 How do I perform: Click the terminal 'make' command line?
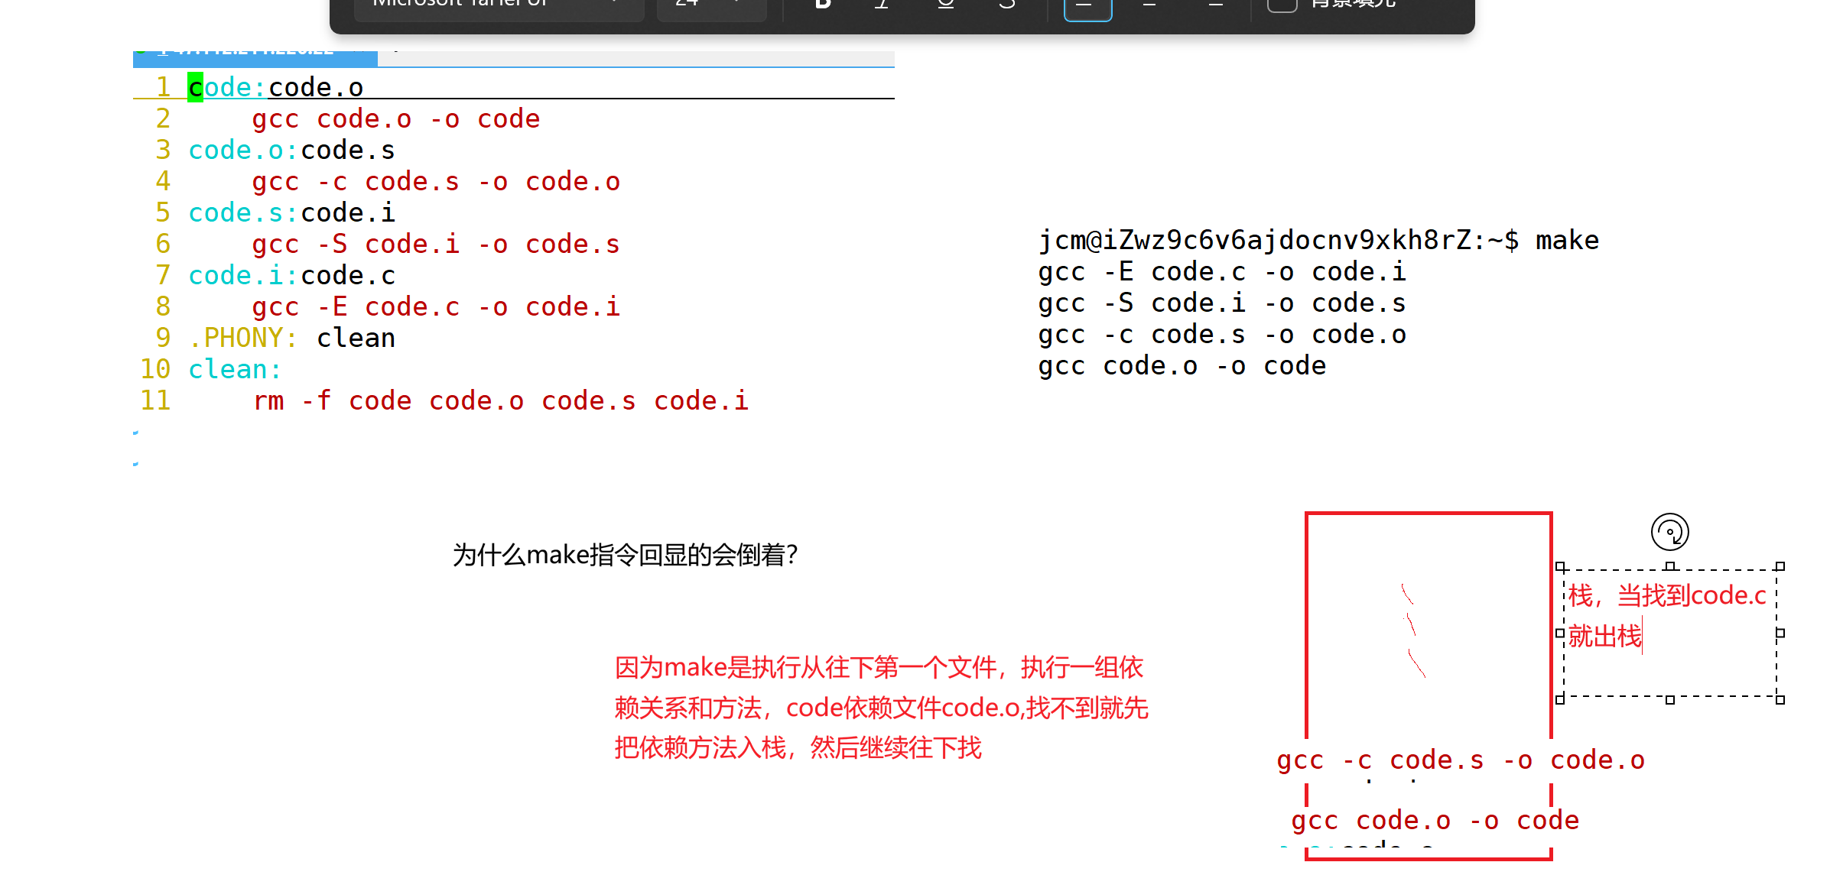1318,241
